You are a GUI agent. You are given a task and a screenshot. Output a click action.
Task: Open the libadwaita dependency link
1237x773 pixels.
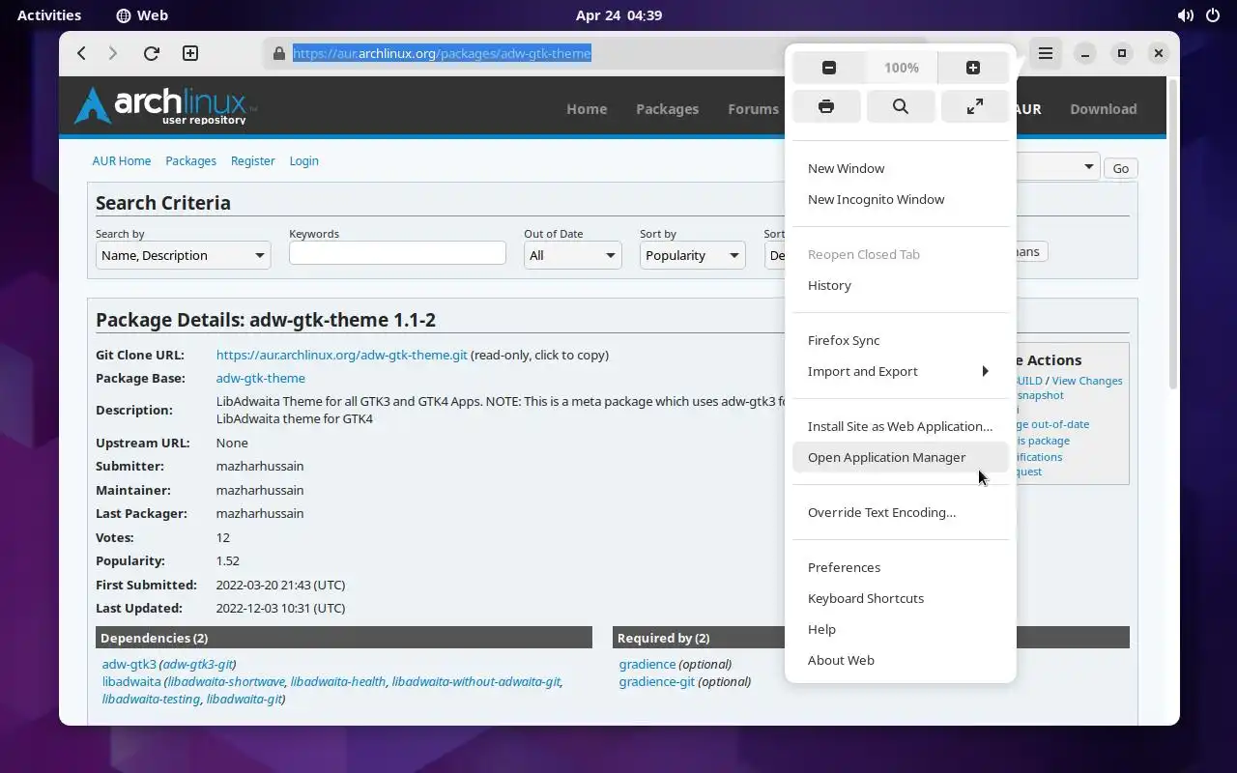(131, 681)
